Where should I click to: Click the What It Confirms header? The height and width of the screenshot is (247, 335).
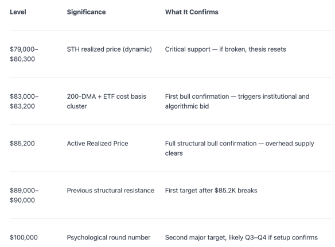pos(192,12)
